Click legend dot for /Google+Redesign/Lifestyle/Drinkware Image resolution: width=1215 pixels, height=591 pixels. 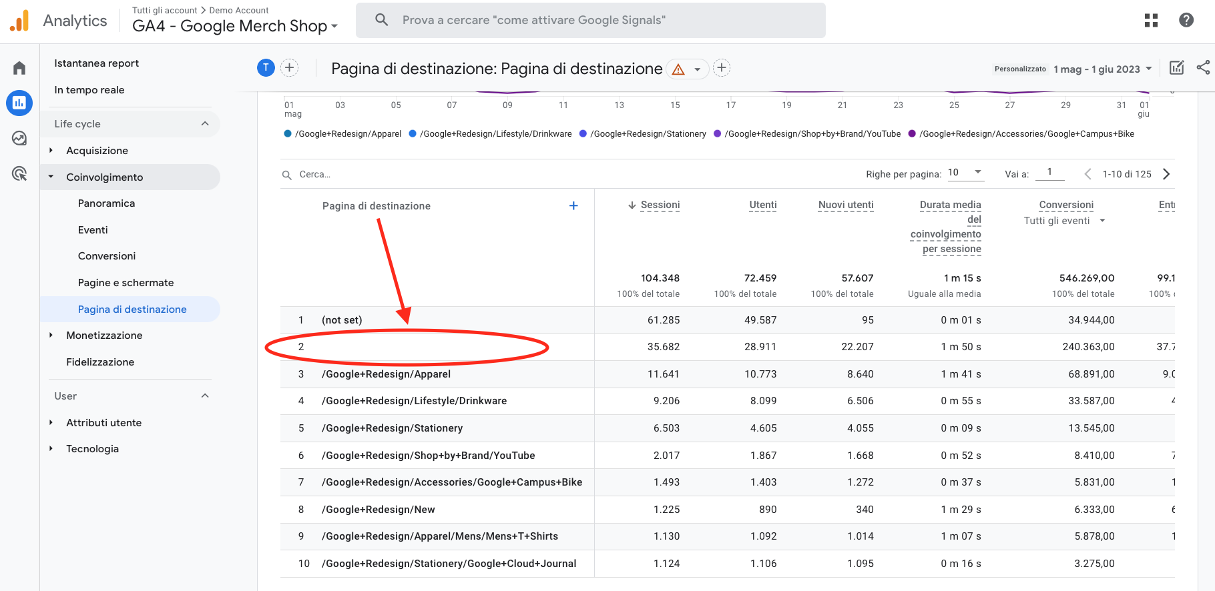click(413, 134)
